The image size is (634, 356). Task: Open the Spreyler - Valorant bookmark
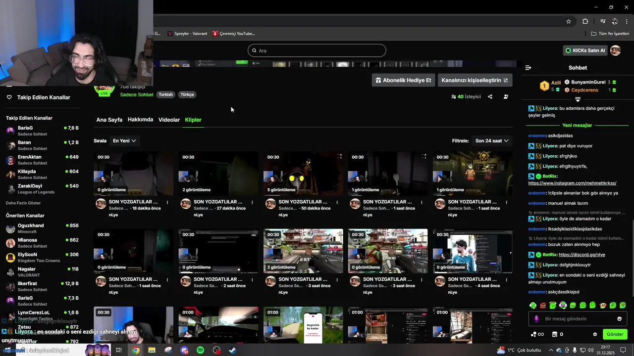[187, 34]
